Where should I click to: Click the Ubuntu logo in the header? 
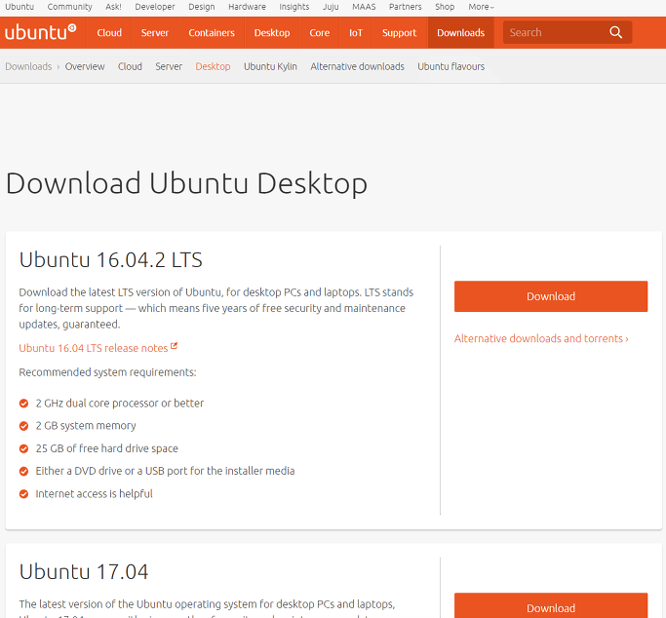tap(40, 32)
